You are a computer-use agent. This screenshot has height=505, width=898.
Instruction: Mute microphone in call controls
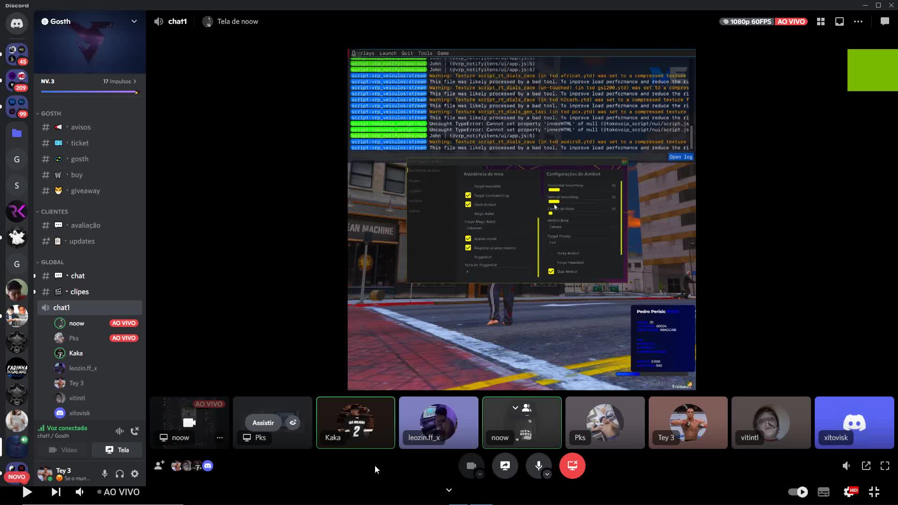[538, 466]
